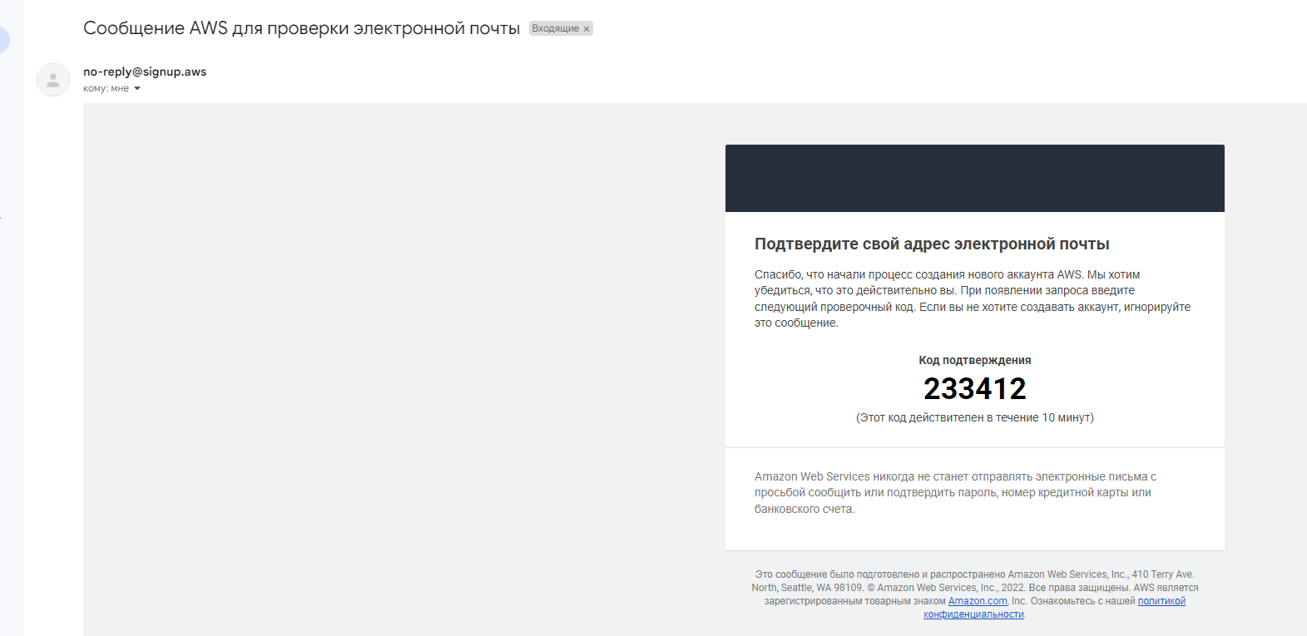This screenshot has width=1307, height=636.
Task: Click the left sidebar strip beside the avatar
Action: [12, 333]
